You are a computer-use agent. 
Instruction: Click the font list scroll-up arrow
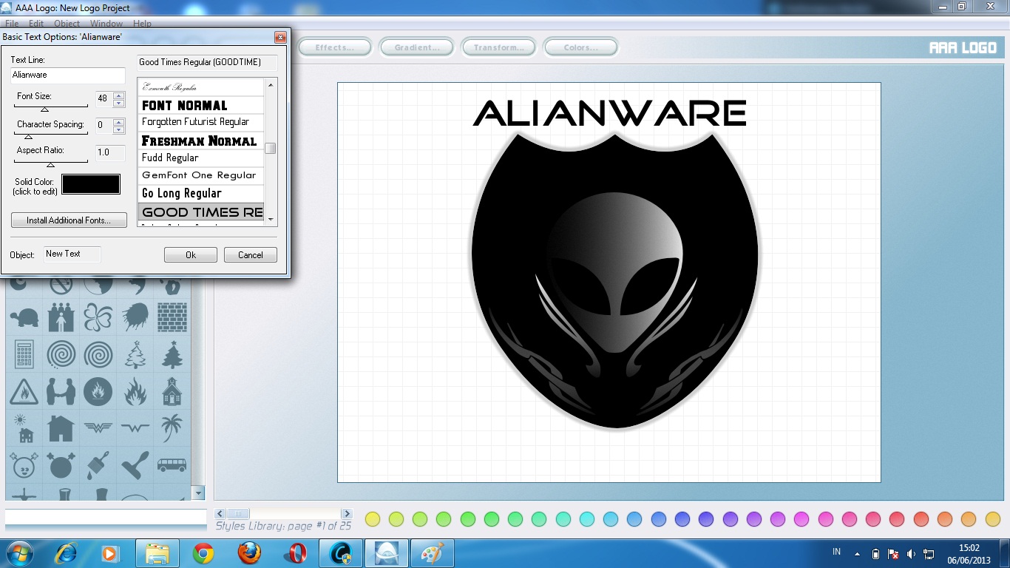point(271,84)
